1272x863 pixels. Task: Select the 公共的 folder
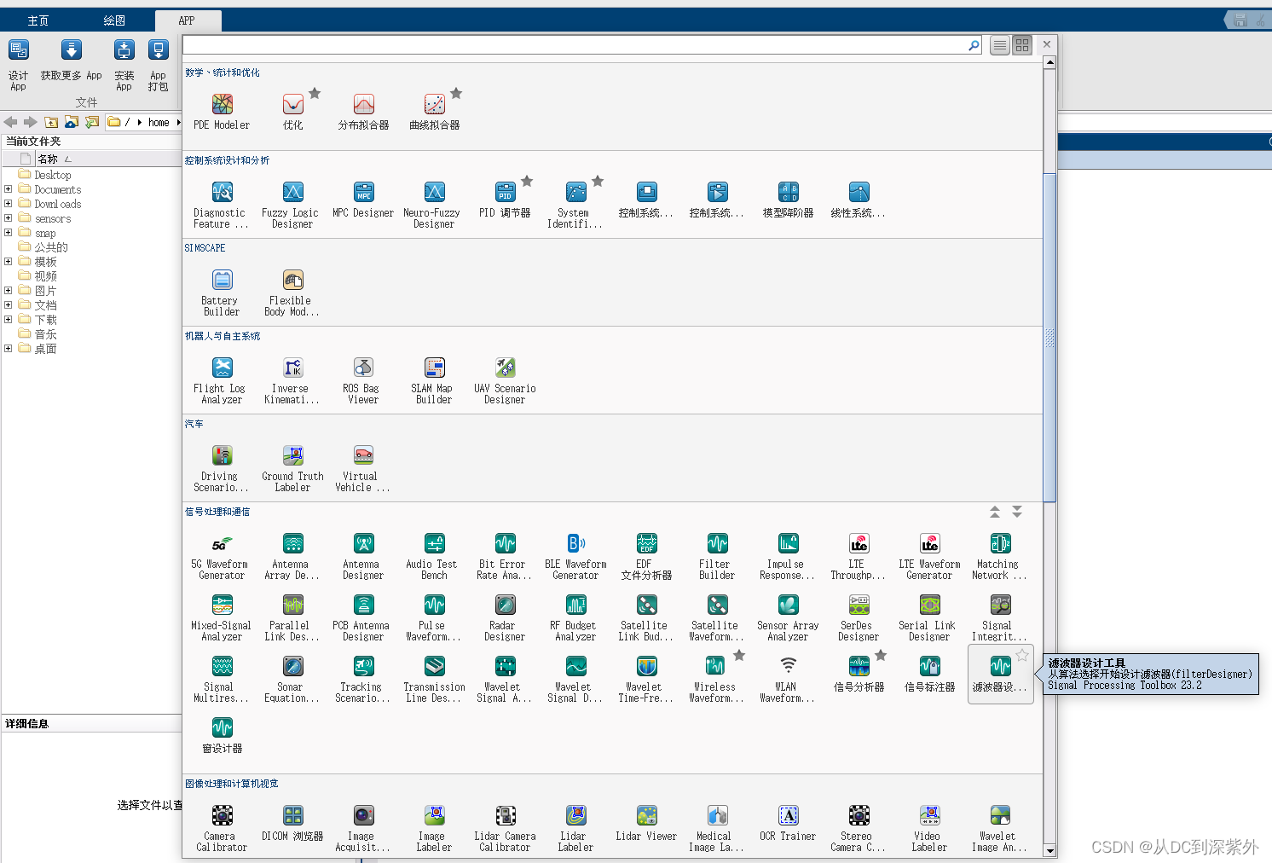click(x=51, y=247)
